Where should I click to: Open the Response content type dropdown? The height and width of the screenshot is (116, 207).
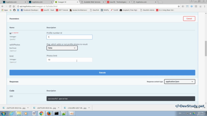click(180, 82)
